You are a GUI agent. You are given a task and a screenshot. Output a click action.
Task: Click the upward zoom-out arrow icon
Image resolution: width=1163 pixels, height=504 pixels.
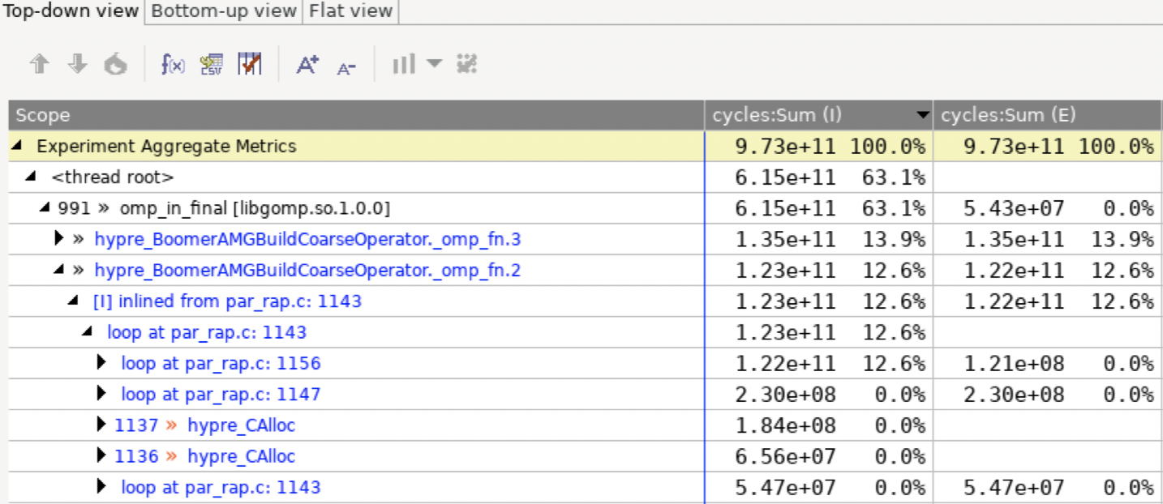tap(39, 65)
